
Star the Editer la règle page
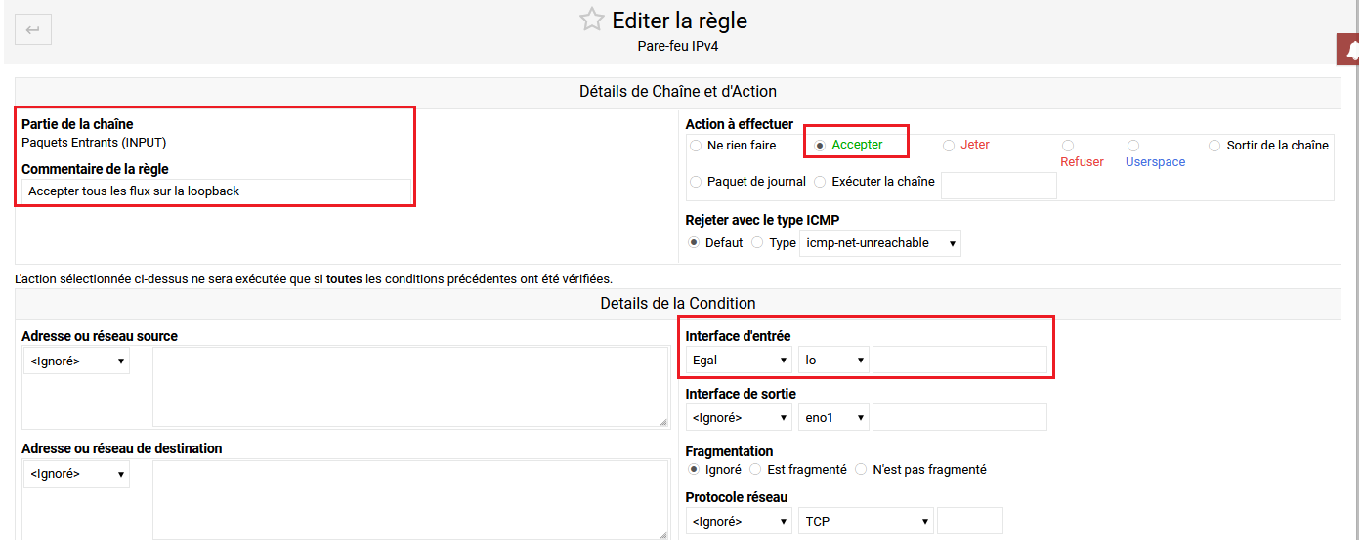pyautogui.click(x=591, y=20)
